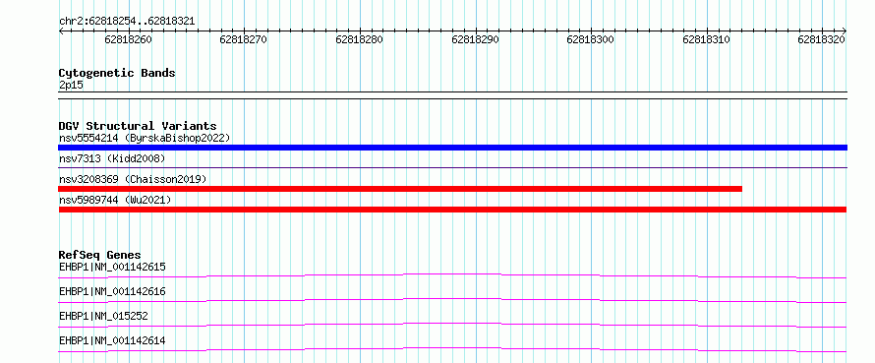Click the chr2:62818254..62818321 region label
875x363 pixels.
pyautogui.click(x=127, y=22)
